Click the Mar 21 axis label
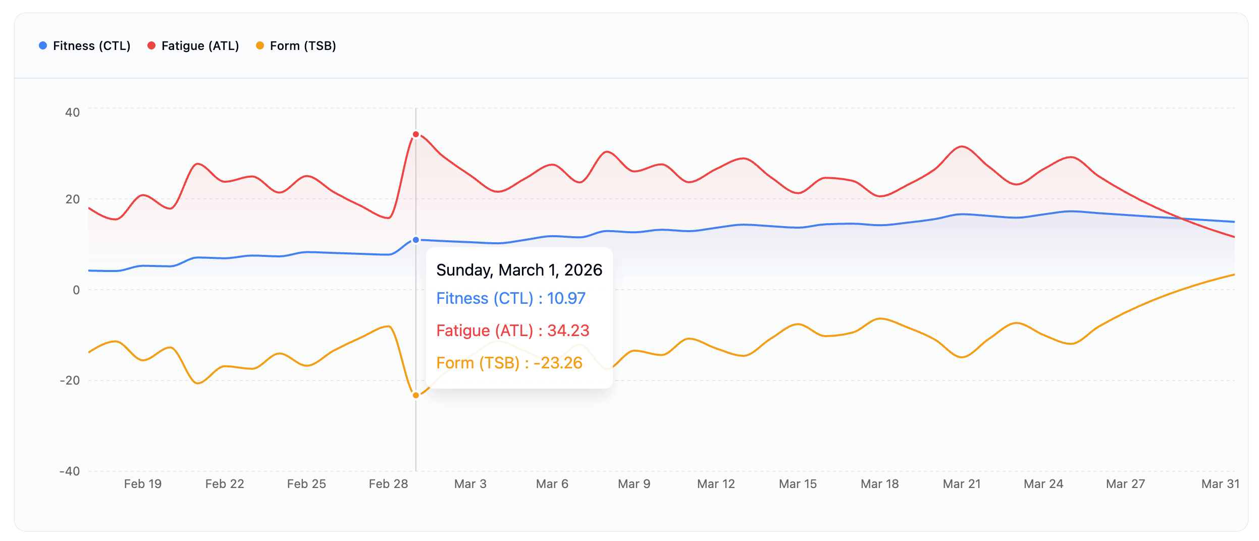 pos(962,484)
